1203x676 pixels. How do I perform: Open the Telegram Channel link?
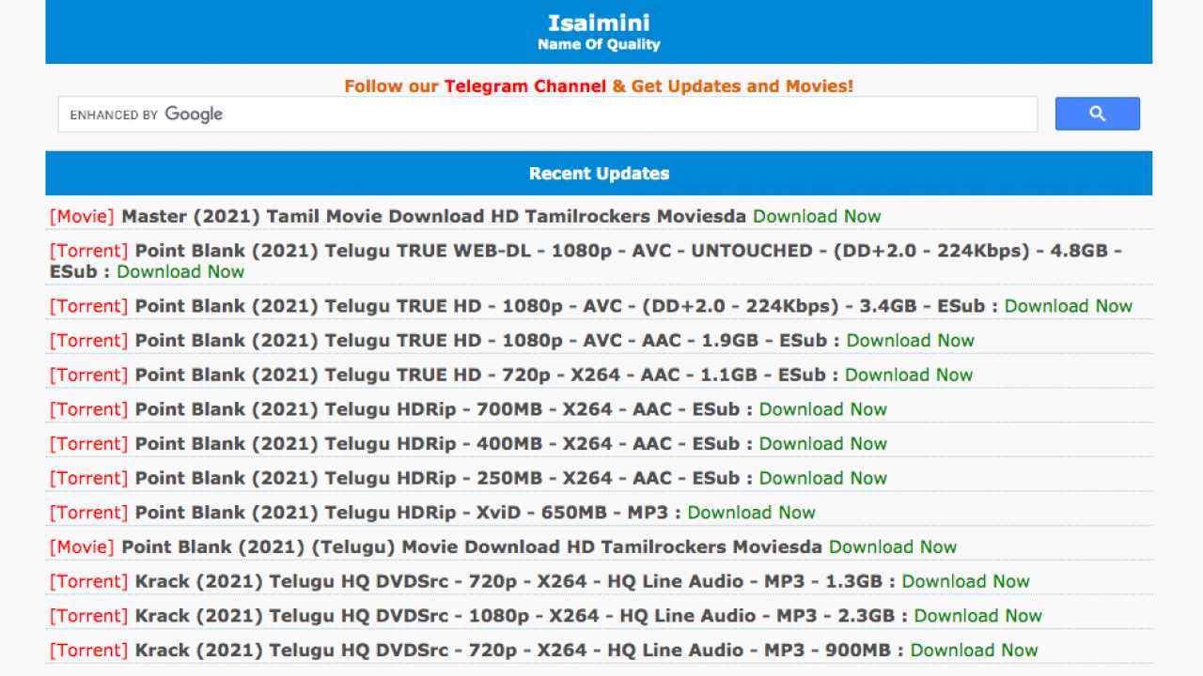525,86
